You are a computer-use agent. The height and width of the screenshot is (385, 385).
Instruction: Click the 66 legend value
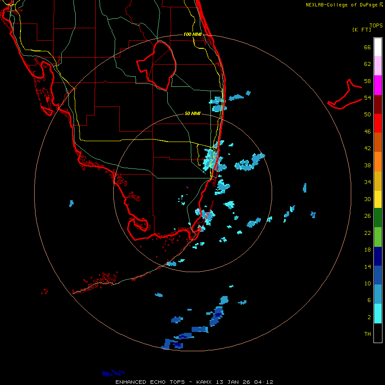(367, 47)
